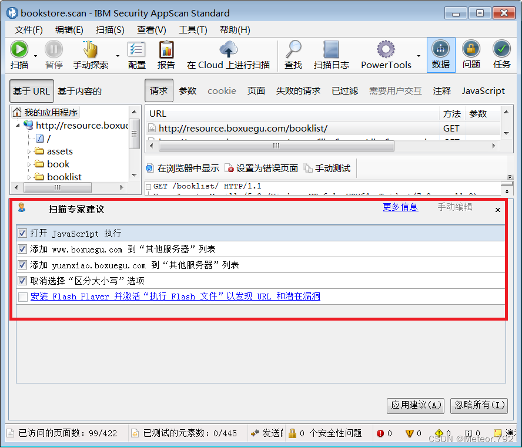Click 在浏览器中显示 show in browser
This screenshot has width=522, height=448.
click(x=183, y=169)
